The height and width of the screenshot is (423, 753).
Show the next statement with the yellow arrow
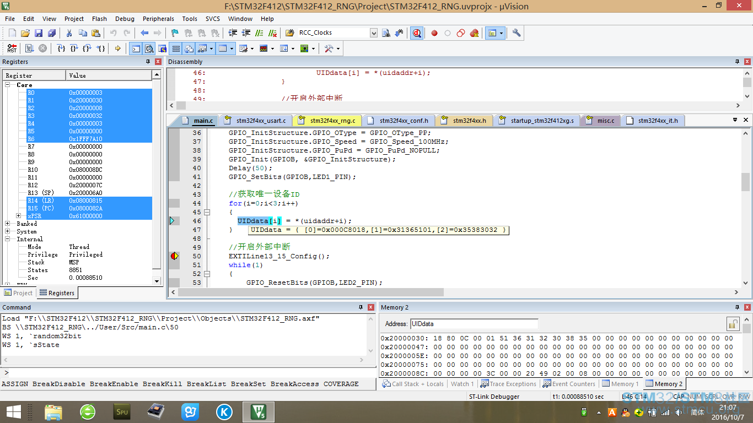click(x=118, y=48)
